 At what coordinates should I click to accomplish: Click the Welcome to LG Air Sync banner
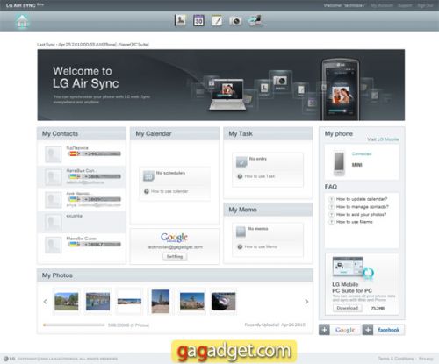click(x=221, y=85)
